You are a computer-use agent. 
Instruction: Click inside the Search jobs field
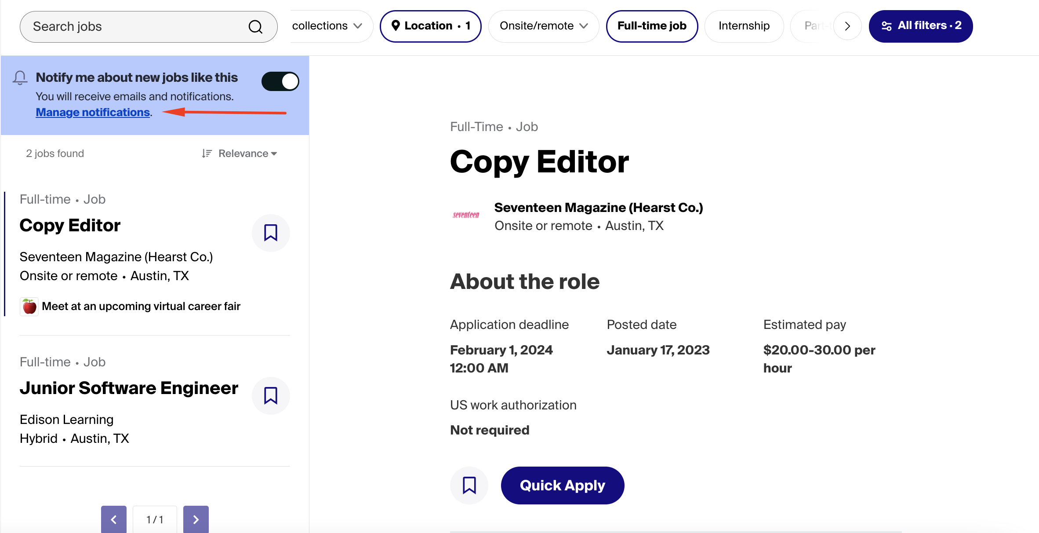pos(148,27)
